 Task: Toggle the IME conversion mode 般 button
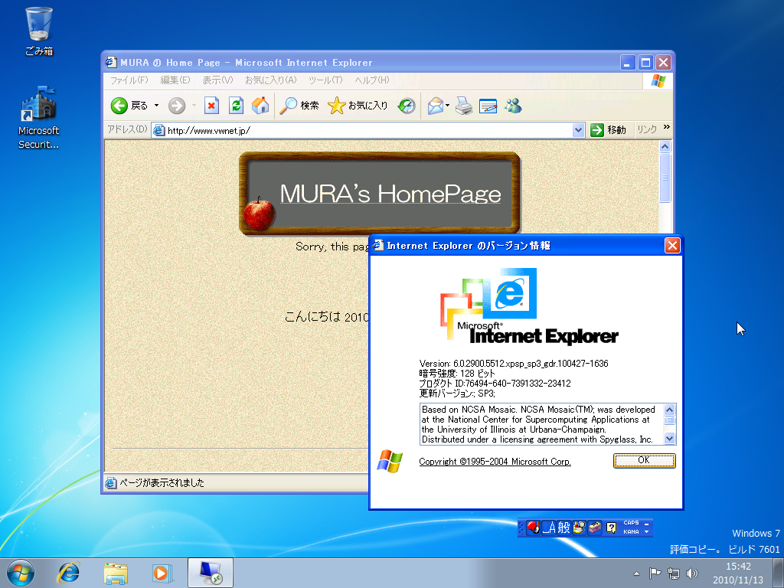[563, 528]
